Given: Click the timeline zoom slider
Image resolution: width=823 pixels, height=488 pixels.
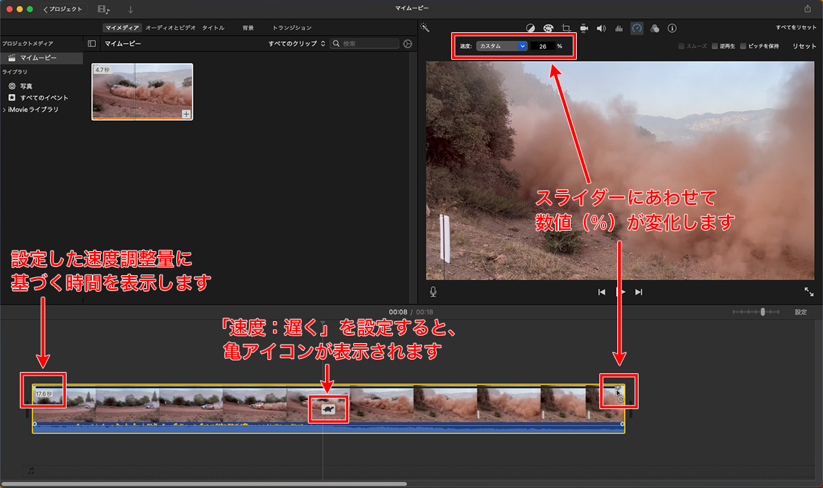Looking at the screenshot, I should click(x=762, y=312).
